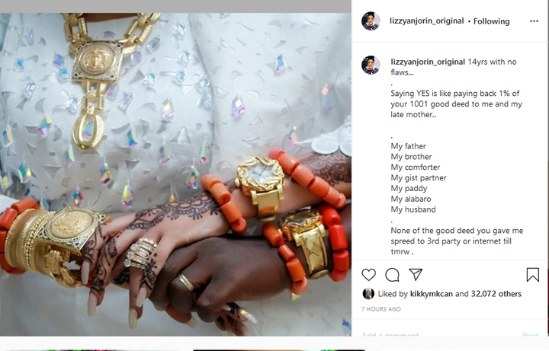The image size is (549, 351).
Task: Toggle the Following status button
Action: (x=491, y=21)
